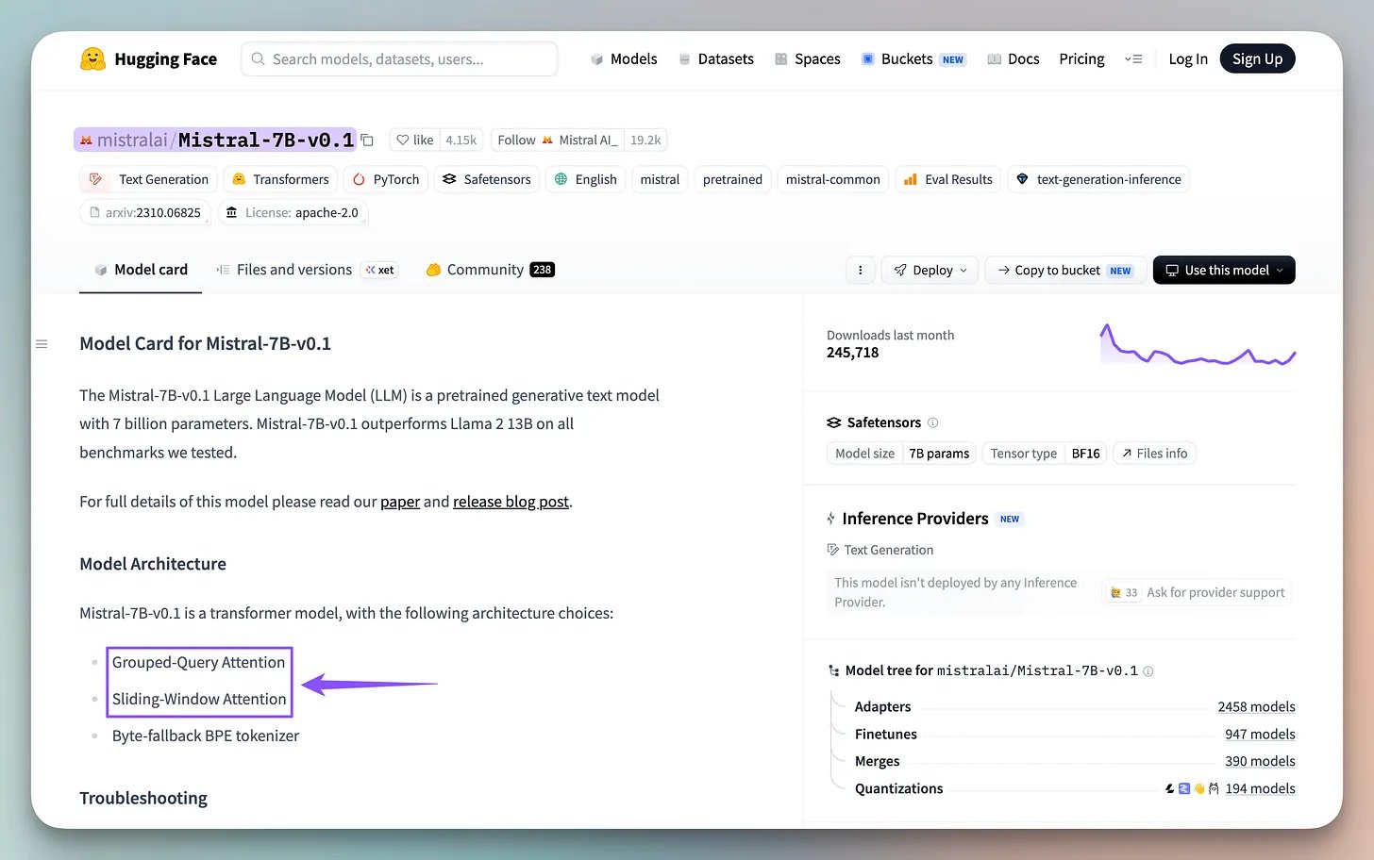Click the English language tag

[x=585, y=179]
